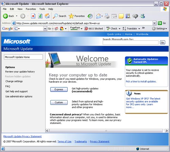This screenshot has width=170, height=152.
Task: Open Change settings link
Action: click(14, 81)
